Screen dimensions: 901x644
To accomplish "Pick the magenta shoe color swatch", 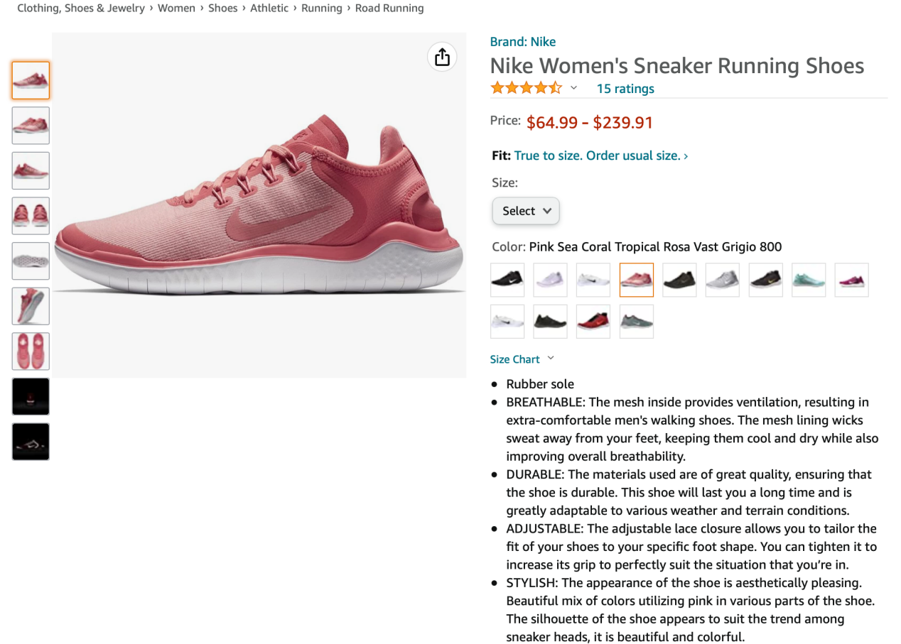I will [851, 280].
